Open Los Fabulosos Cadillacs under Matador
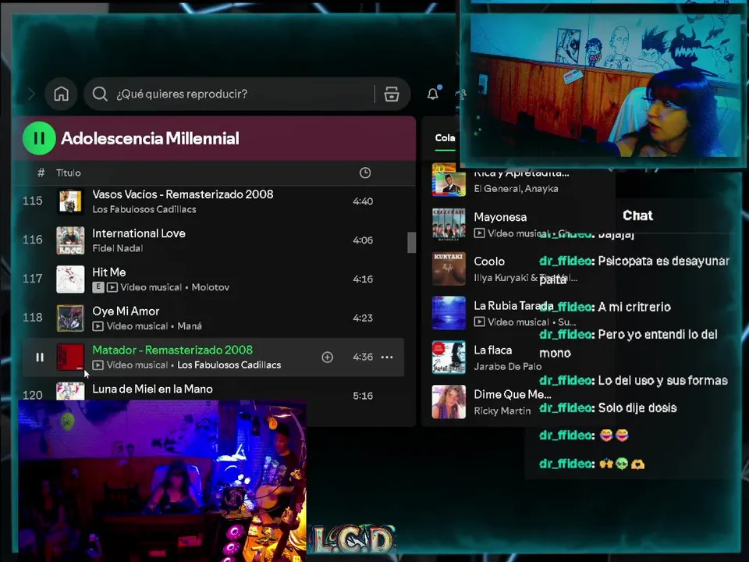Image resolution: width=749 pixels, height=562 pixels. (229, 365)
